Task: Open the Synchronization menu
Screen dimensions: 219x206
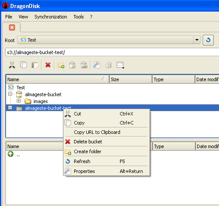Action: [x=51, y=17]
